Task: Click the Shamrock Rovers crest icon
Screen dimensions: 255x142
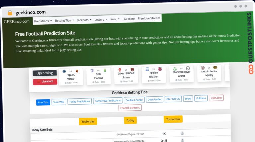Action: pos(175,69)
